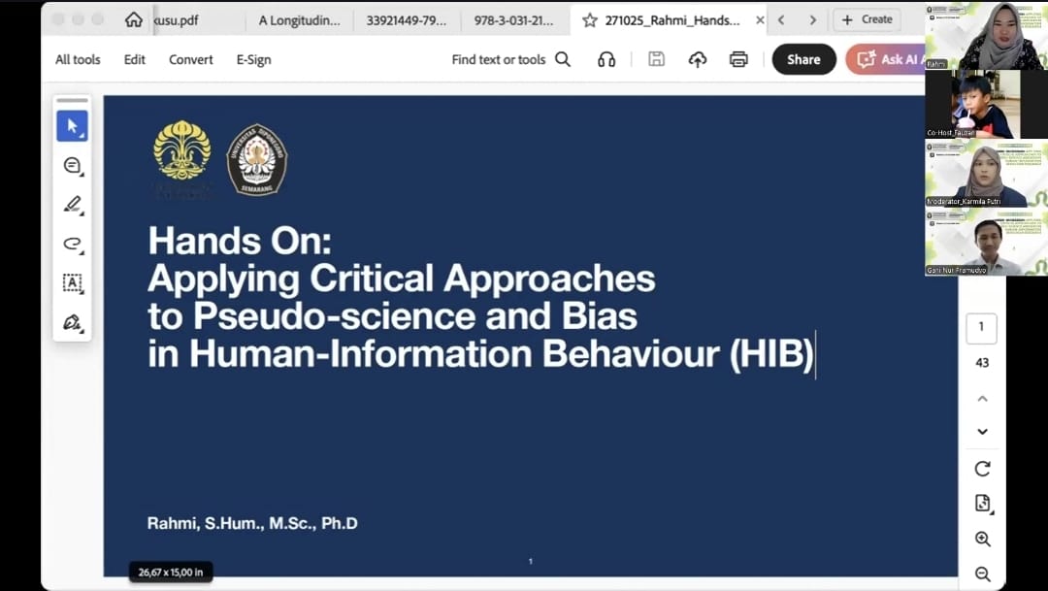
Task: Open the All tools menu
Action: pyautogui.click(x=78, y=59)
